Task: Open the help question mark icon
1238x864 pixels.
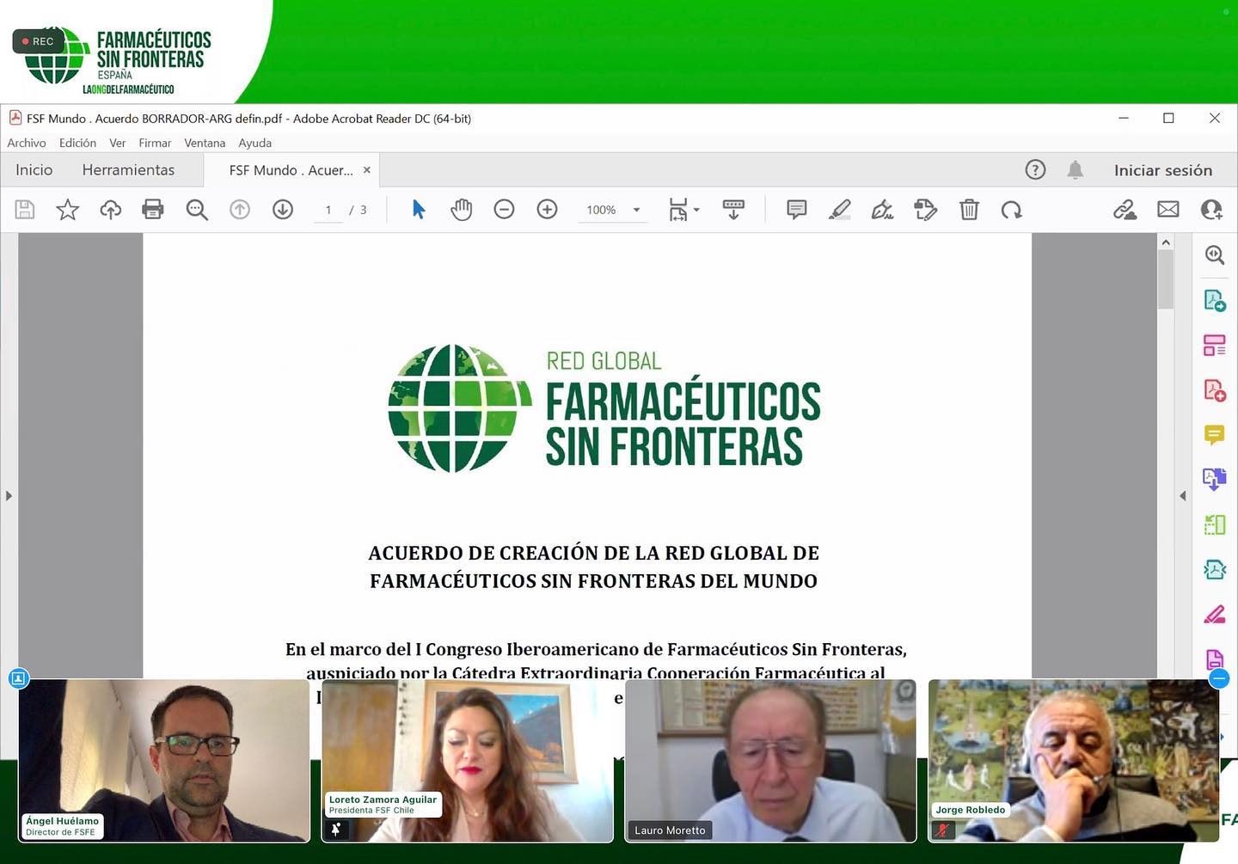Action: pos(1035,170)
